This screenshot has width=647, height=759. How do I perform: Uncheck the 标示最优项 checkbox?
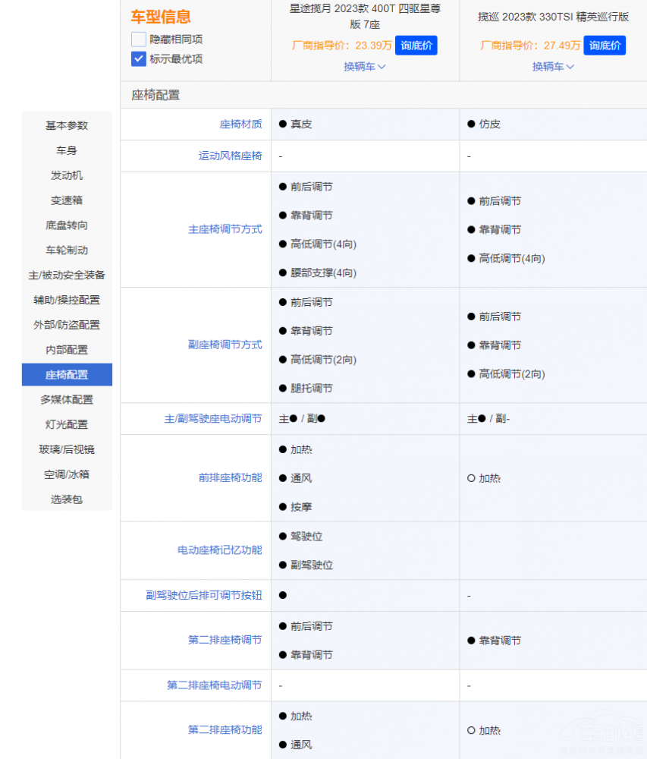pyautogui.click(x=139, y=59)
